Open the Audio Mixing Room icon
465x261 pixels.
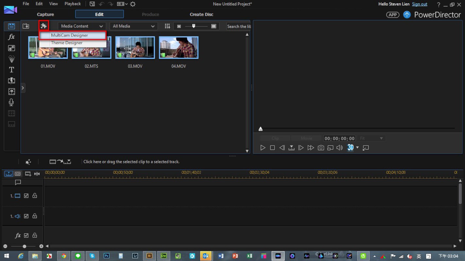(11, 92)
